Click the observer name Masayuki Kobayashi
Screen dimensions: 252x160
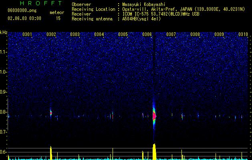(144, 4)
